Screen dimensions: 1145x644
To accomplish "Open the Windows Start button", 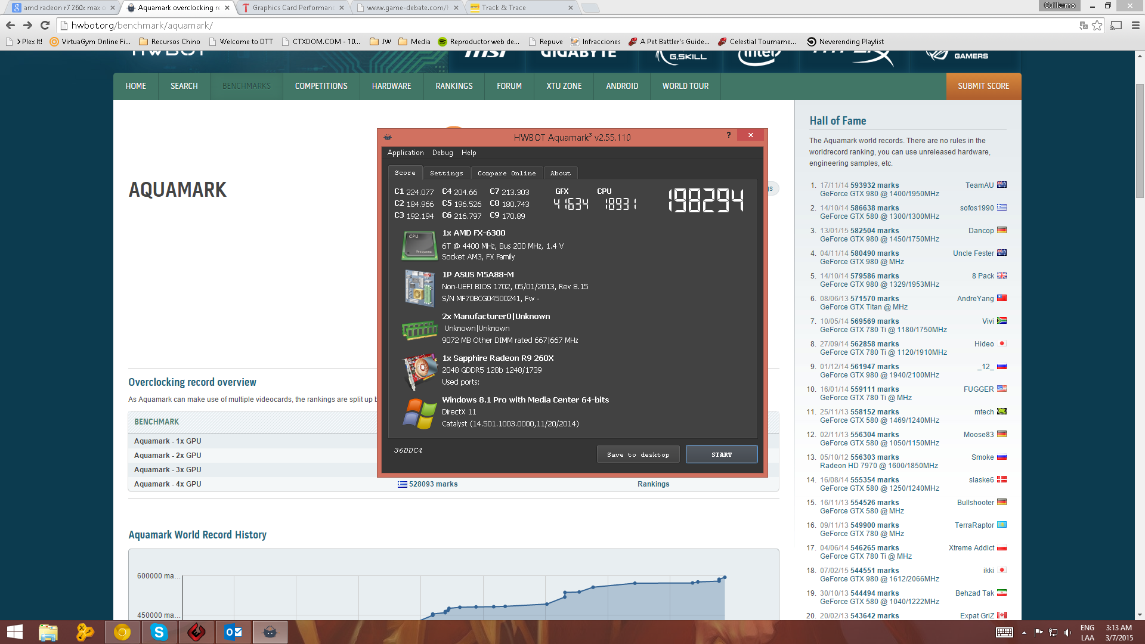I will coord(14,632).
